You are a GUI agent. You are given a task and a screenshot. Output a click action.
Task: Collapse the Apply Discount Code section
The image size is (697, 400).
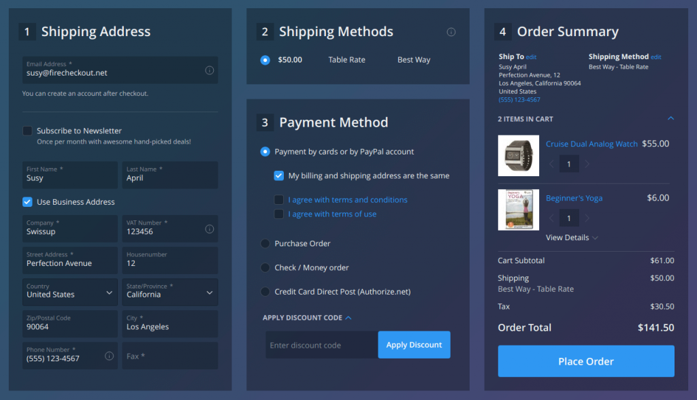347,317
